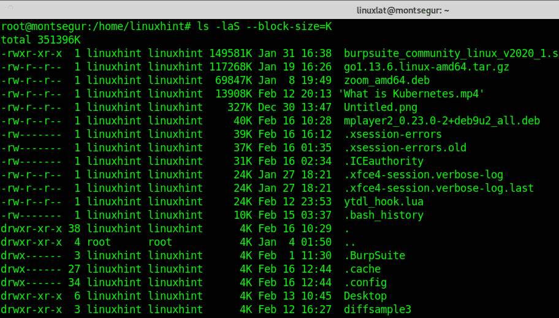Image resolution: width=559 pixels, height=318 pixels.
Task: Click the .ICEauthority filename
Action: [x=384, y=161]
